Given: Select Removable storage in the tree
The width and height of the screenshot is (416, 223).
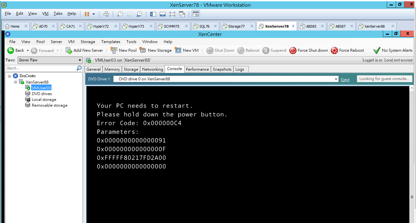Looking at the screenshot, I should coord(50,105).
